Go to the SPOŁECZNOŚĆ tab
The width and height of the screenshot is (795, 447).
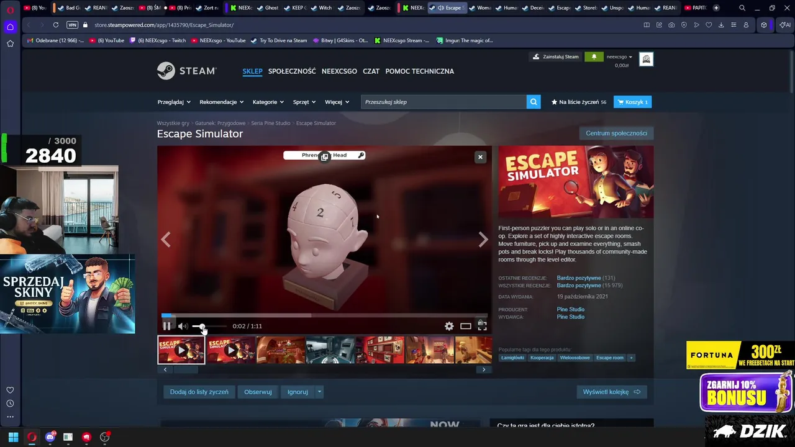tap(292, 71)
